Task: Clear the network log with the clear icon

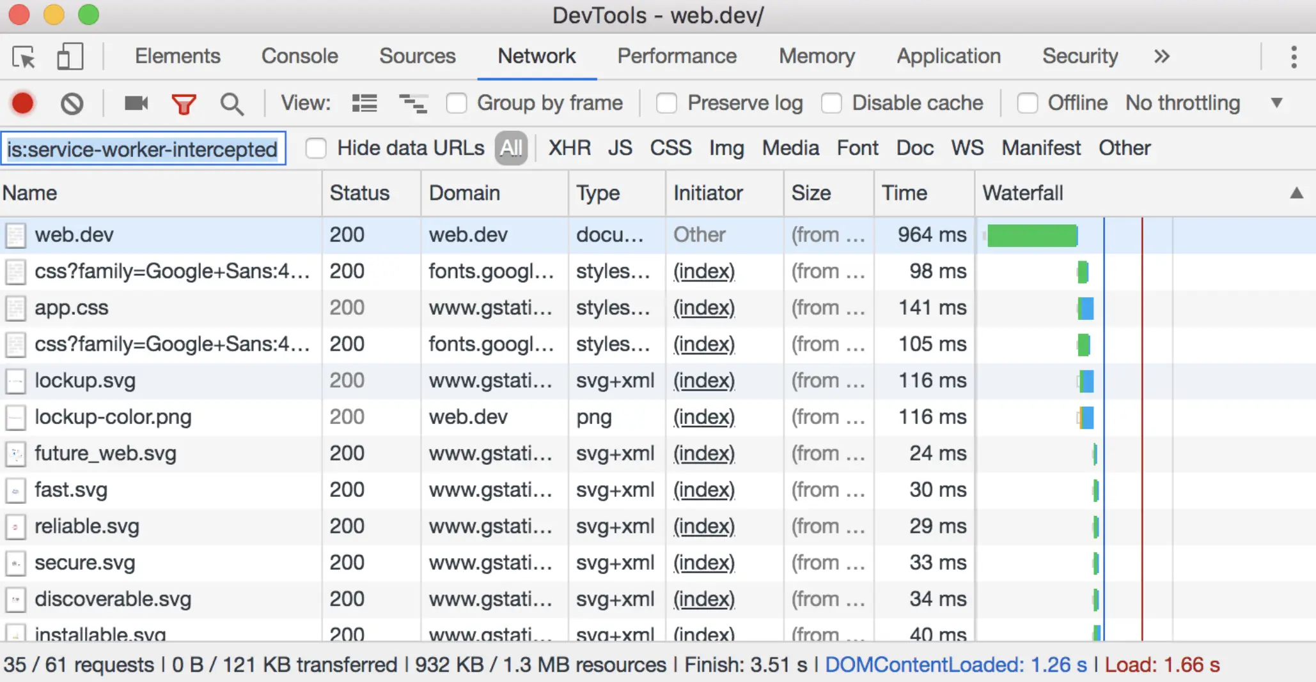Action: (x=72, y=103)
